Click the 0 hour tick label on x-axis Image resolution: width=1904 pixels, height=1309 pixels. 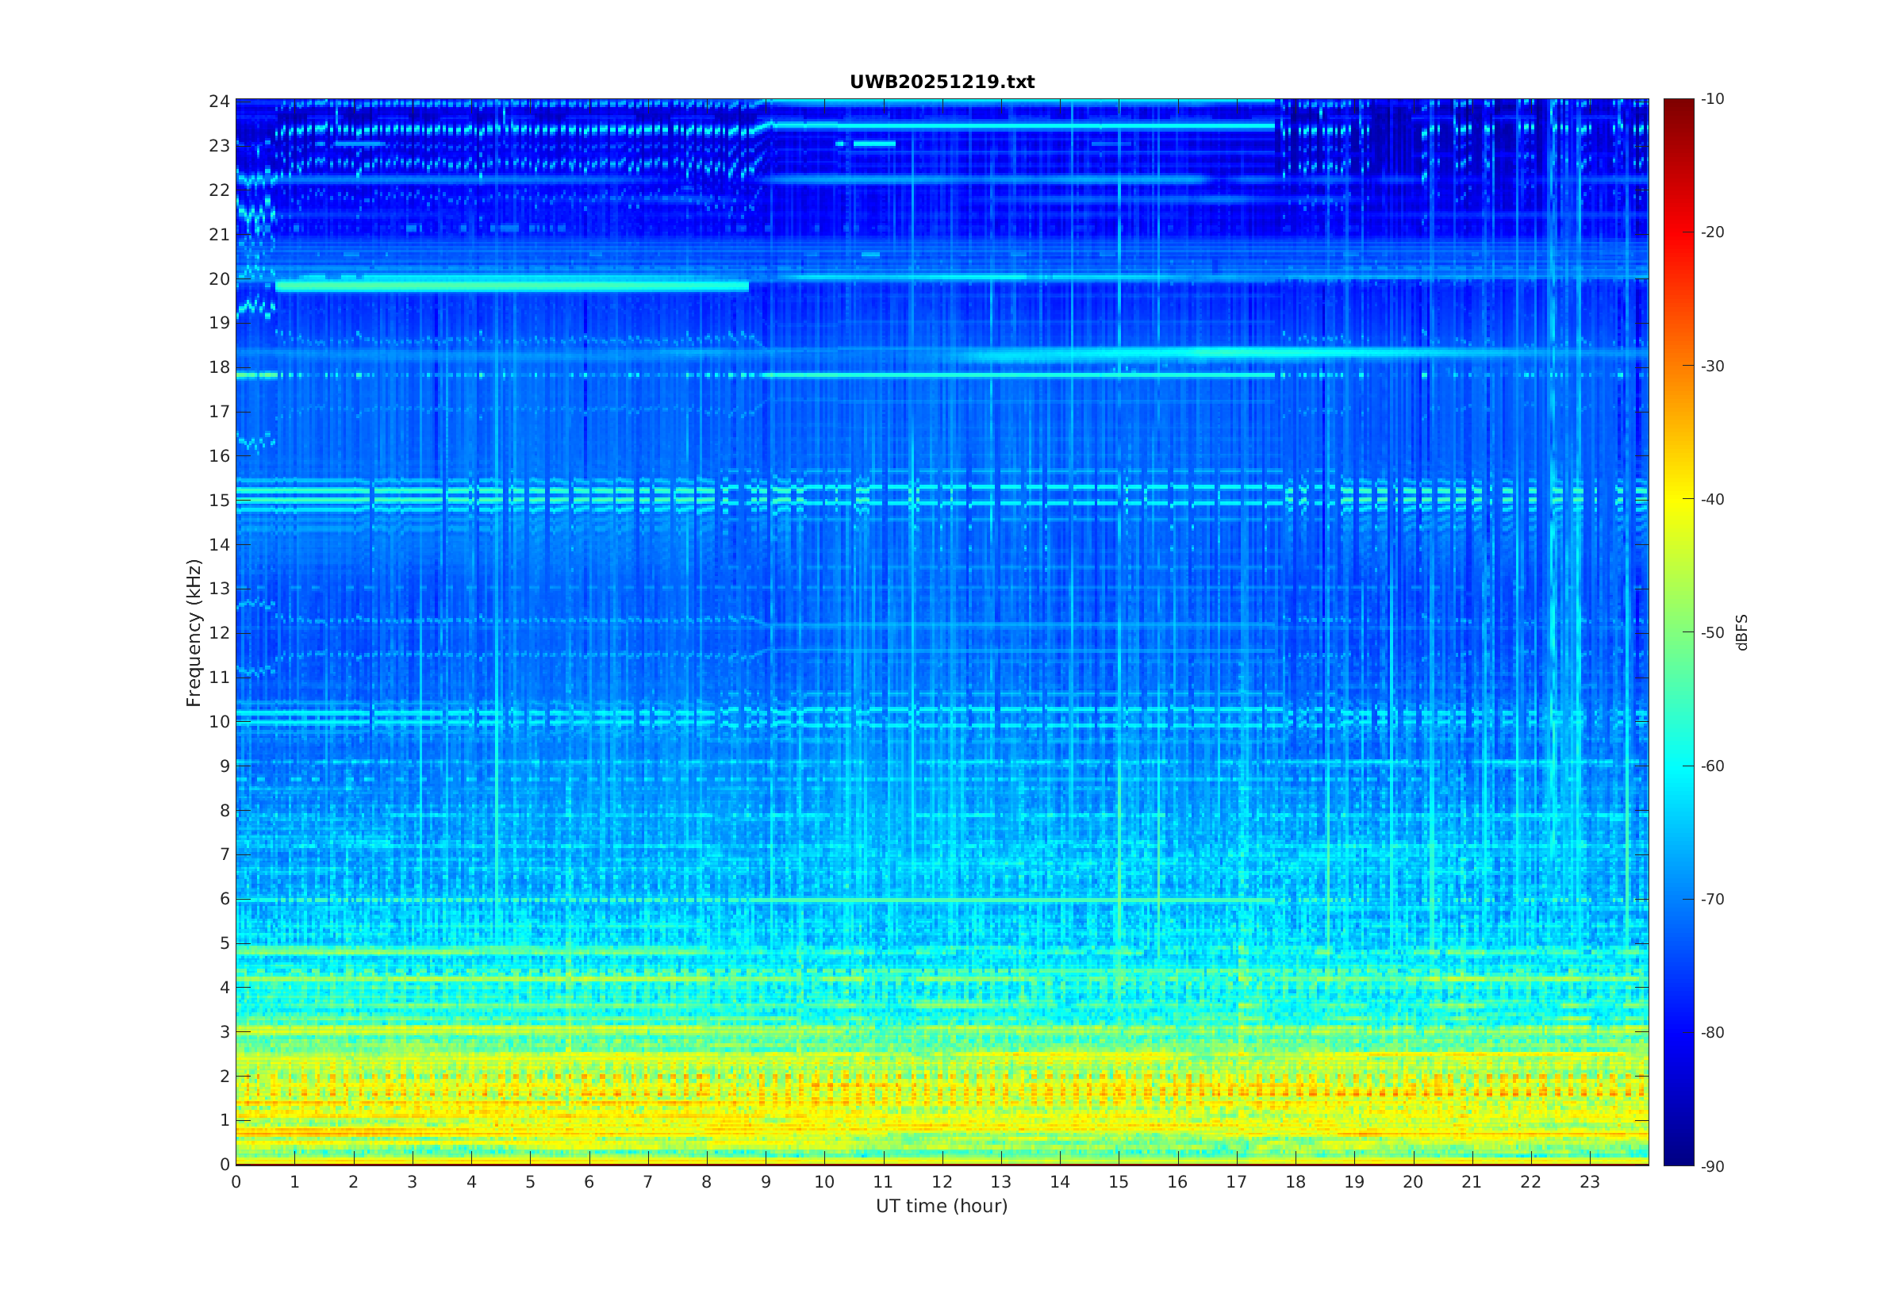pyautogui.click(x=236, y=1182)
